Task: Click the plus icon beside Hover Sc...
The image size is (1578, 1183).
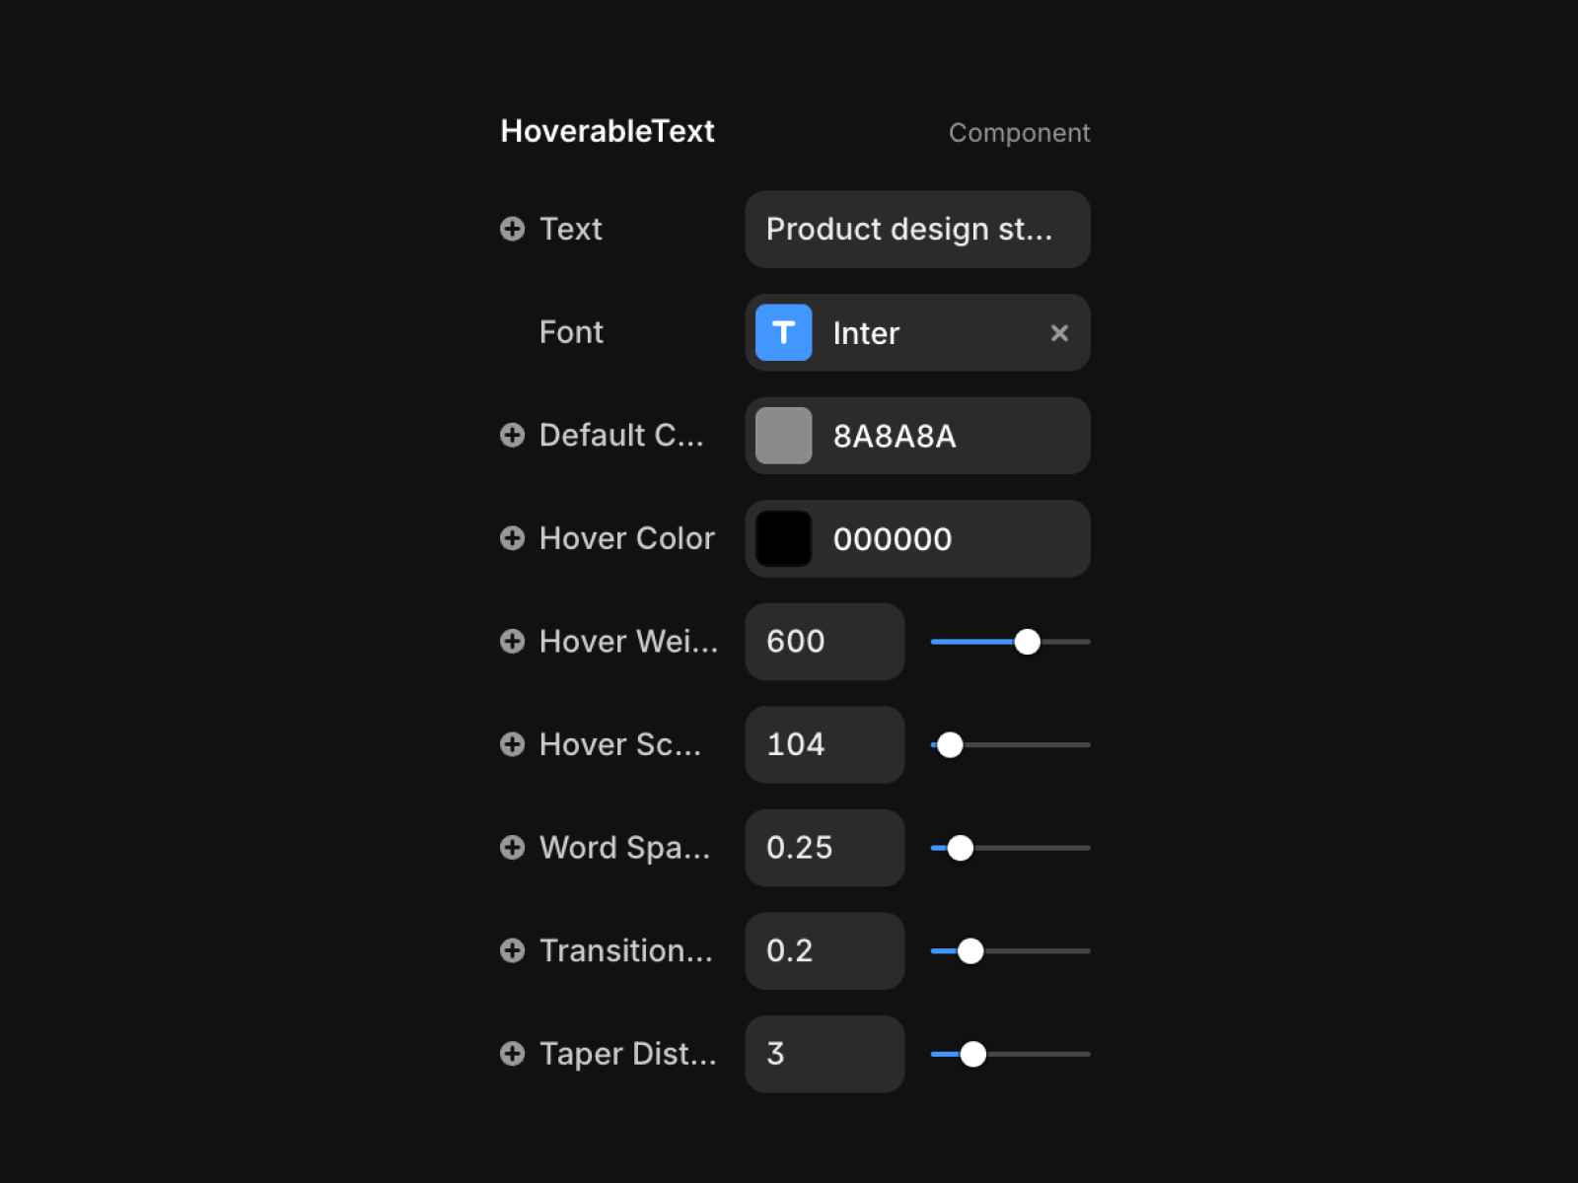Action: coord(512,744)
